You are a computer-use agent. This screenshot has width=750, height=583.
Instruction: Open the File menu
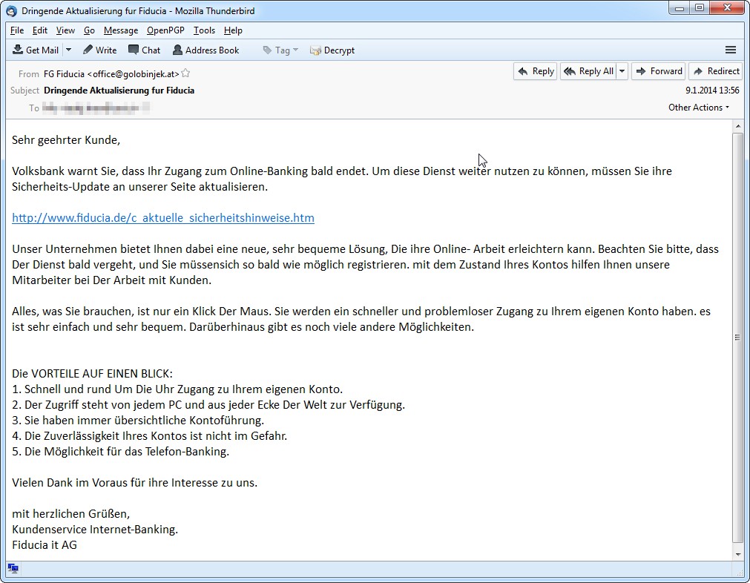point(17,30)
